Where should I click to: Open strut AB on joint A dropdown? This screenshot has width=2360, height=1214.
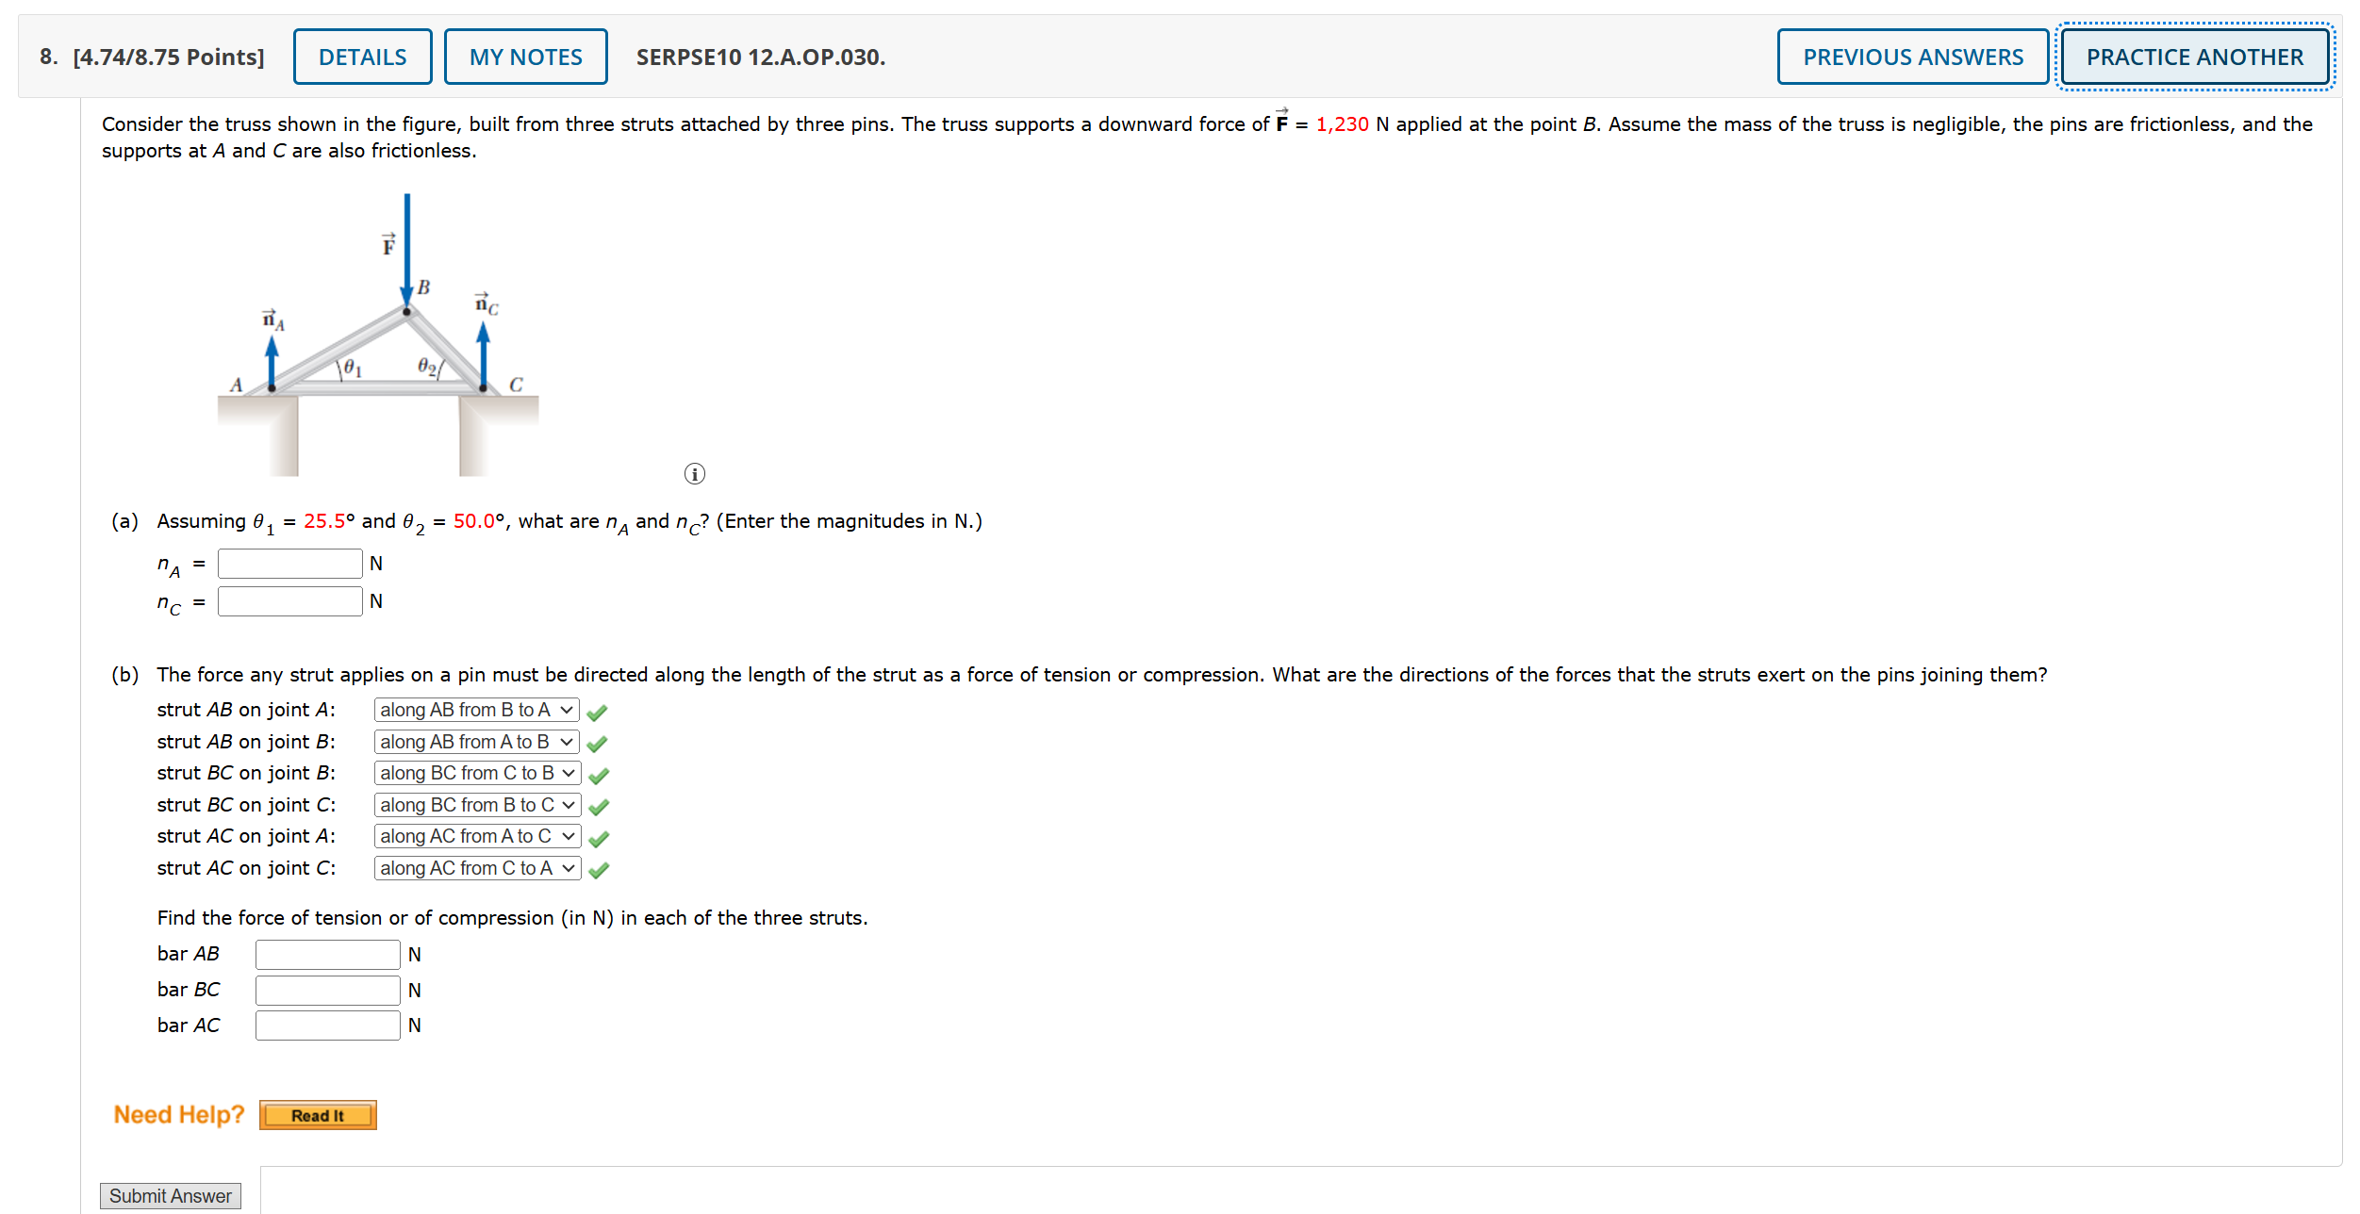pyautogui.click(x=476, y=710)
